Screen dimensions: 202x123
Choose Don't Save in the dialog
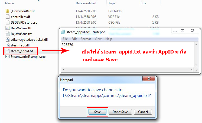120,112
